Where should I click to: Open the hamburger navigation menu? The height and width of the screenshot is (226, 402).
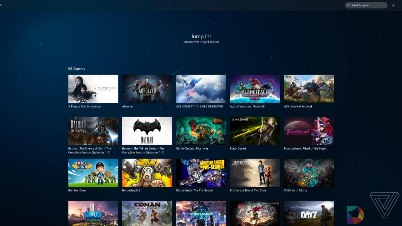point(1,5)
